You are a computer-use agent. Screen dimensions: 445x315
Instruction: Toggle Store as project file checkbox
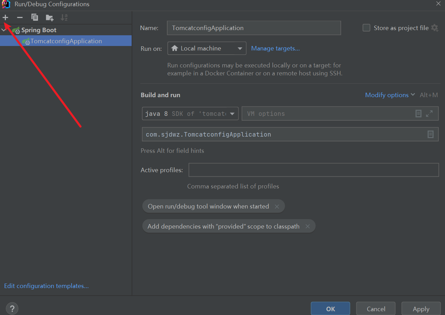point(367,28)
